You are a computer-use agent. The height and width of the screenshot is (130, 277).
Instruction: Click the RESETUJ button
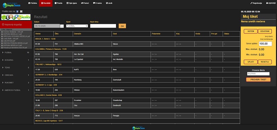click(x=265, y=62)
